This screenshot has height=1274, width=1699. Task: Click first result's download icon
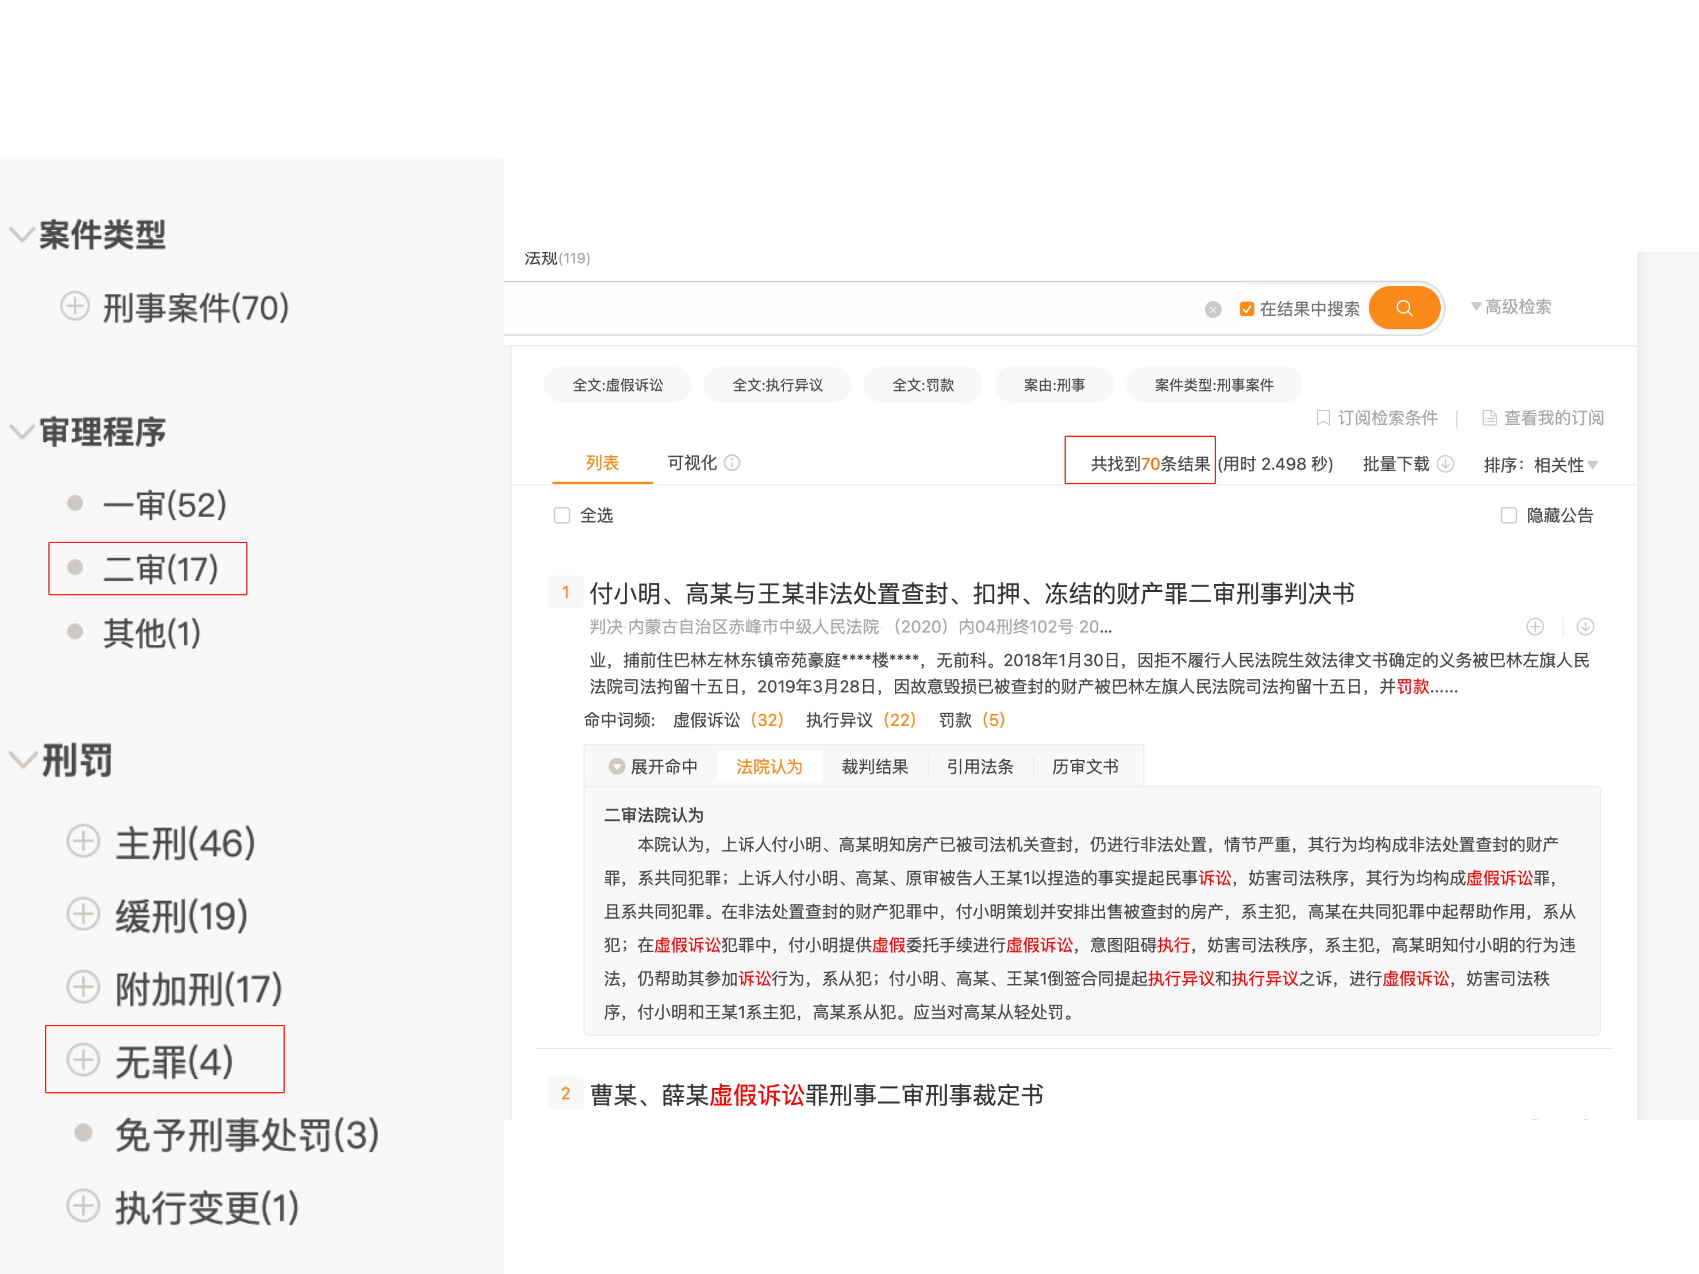pos(1585,627)
